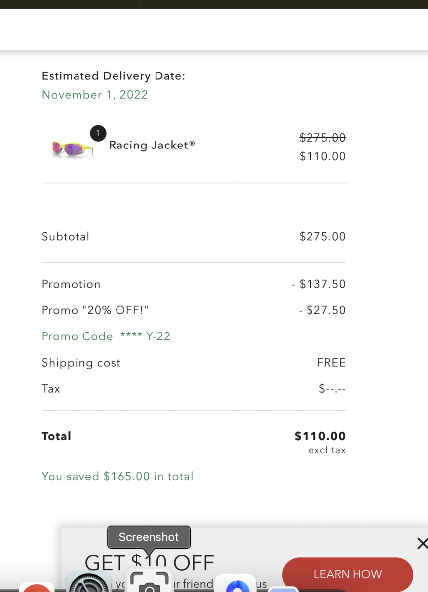The width and height of the screenshot is (428, 592).
Task: Click the LEARN HOW button
Action: pos(348,574)
